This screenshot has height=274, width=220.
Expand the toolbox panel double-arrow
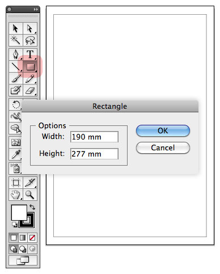coord(36,9)
